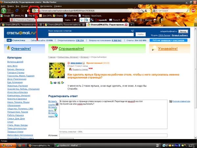Click the browser address bar URL
Viewport: 197px width, 148px height.
click(87, 11)
